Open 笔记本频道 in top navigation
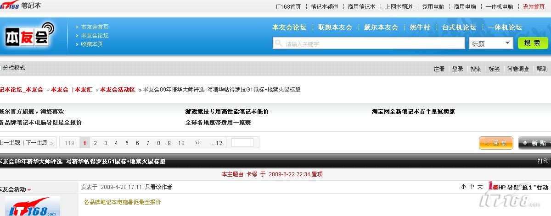Image resolution: width=551 pixels, height=216 pixels. pyautogui.click(x=324, y=7)
